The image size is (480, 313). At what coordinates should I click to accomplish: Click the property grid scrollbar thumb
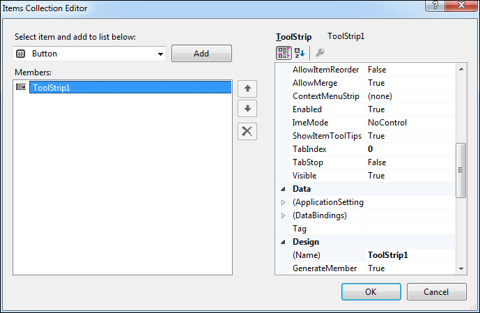(x=460, y=171)
